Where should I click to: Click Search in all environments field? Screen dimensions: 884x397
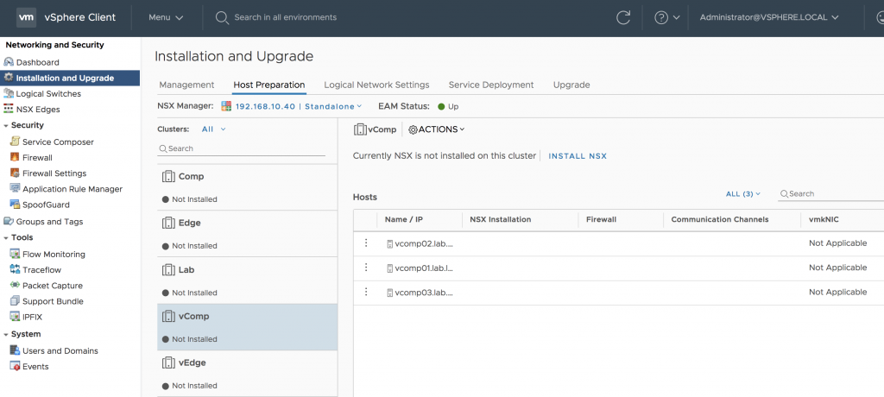[x=285, y=17]
